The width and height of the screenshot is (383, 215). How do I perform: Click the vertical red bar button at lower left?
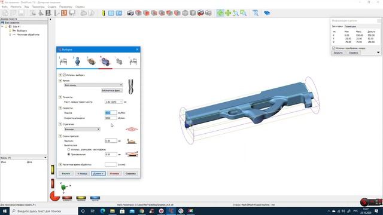coord(53,183)
